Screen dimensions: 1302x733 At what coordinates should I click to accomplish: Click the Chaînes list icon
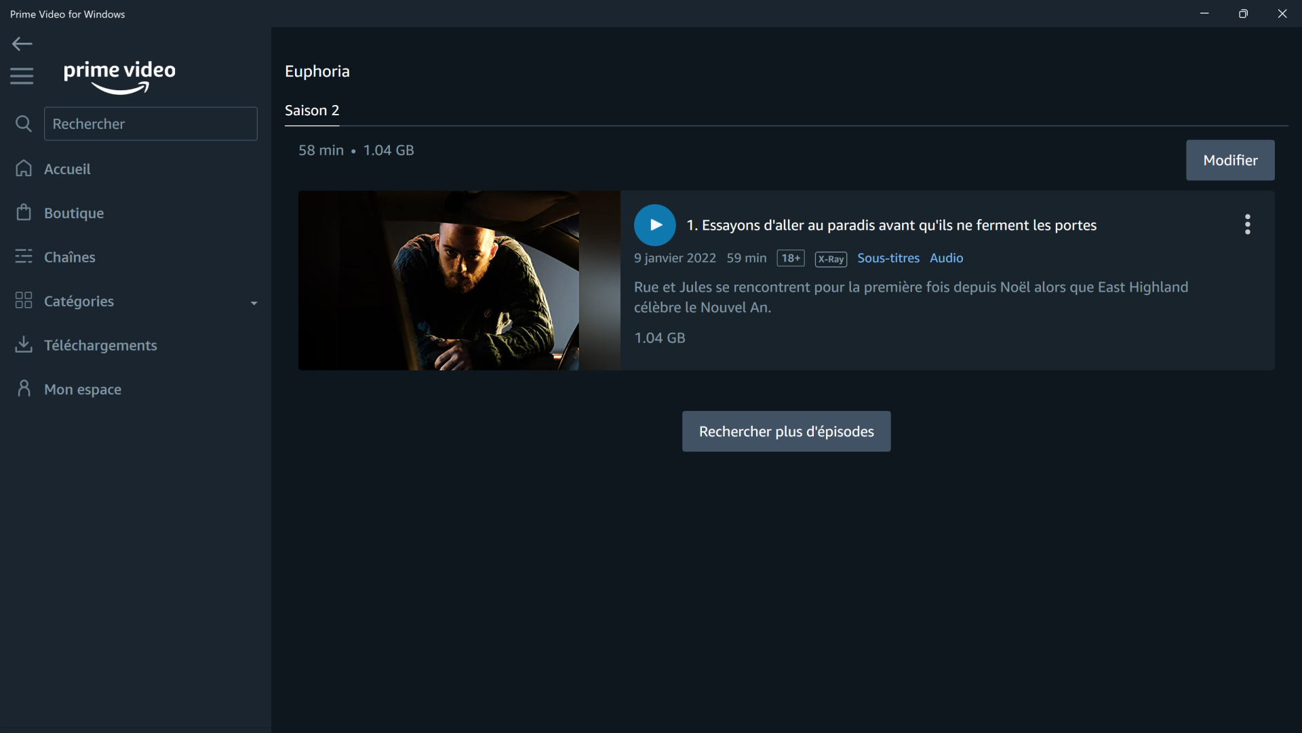24,256
